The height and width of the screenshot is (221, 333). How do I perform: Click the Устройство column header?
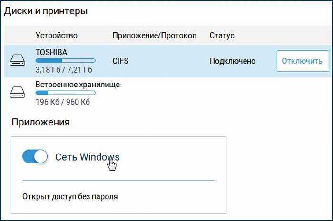56,36
